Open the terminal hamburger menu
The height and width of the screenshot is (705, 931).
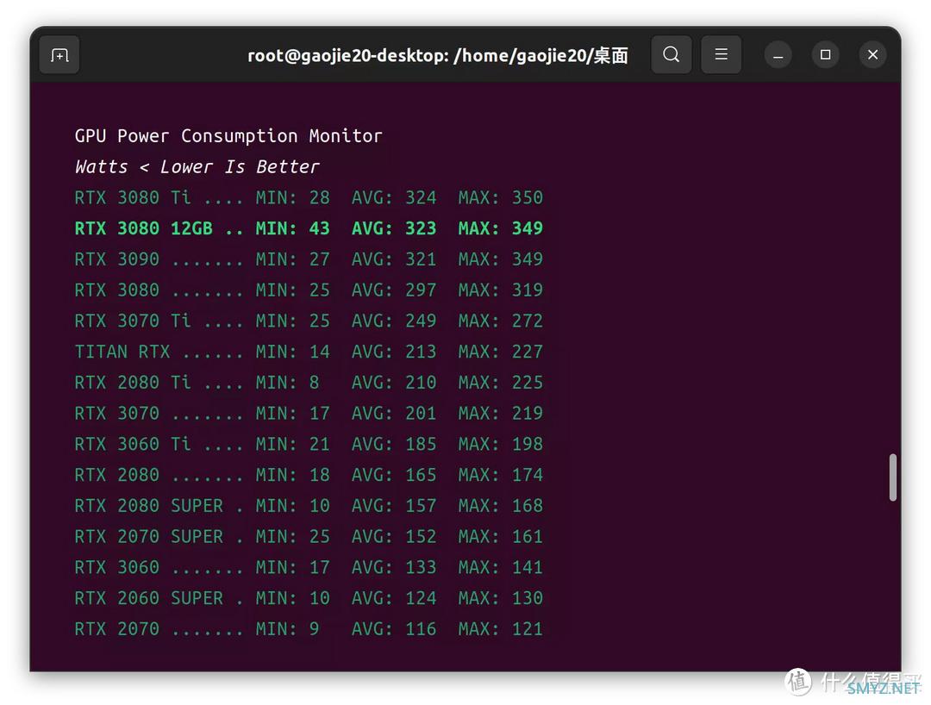coord(721,54)
